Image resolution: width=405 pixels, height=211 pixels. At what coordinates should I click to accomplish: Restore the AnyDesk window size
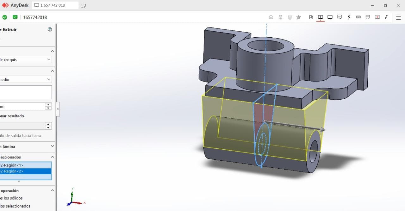coord(385,5)
